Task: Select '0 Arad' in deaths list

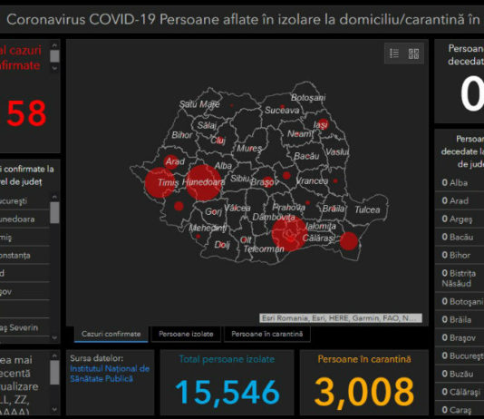Action: [x=460, y=200]
